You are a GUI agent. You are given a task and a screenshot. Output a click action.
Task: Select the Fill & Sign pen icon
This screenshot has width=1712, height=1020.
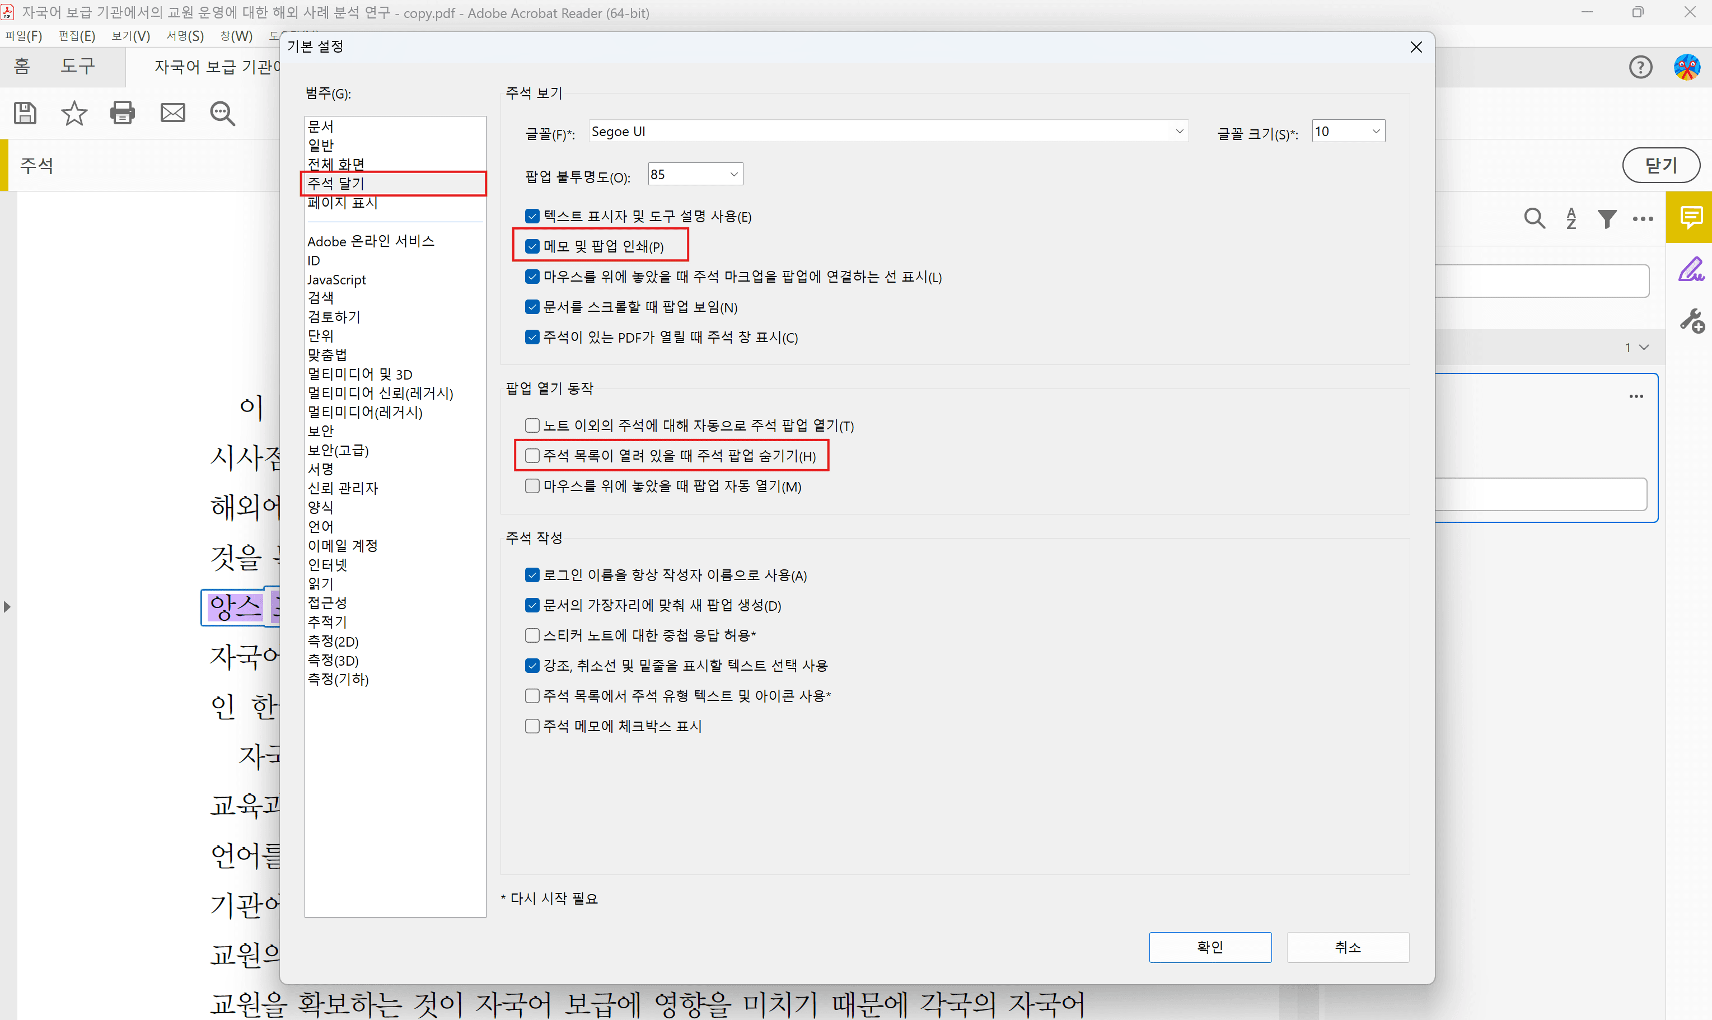[1691, 269]
